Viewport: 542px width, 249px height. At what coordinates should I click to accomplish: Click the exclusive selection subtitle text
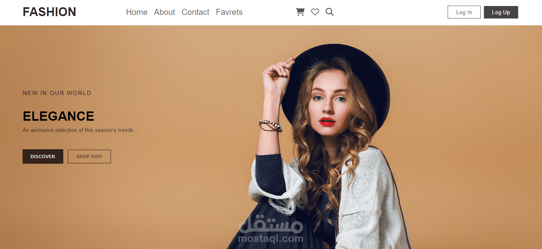click(x=81, y=130)
